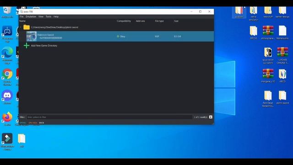Select the Pokemon Sword title text

click(x=45, y=35)
